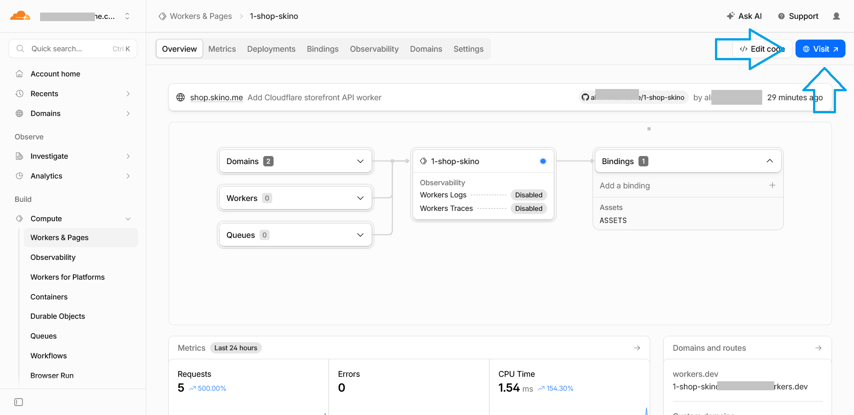The width and height of the screenshot is (854, 415).
Task: Click the ASSETS binding entry
Action: point(613,220)
